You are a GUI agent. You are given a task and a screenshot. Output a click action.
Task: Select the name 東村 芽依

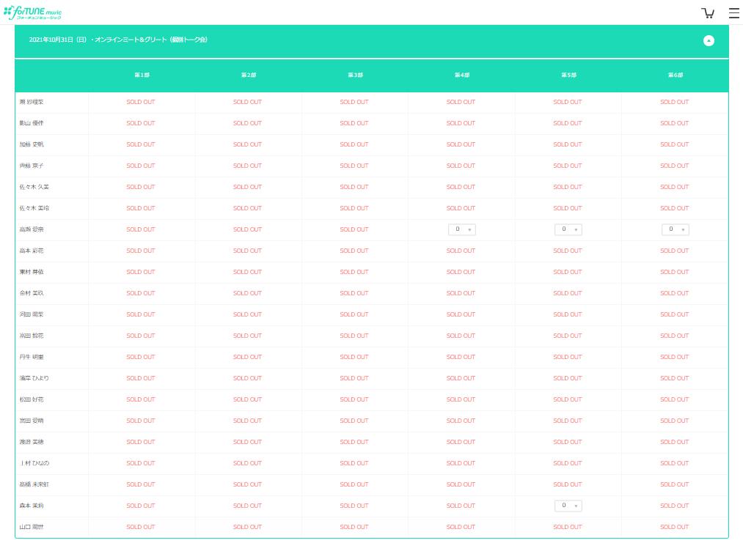(x=32, y=272)
